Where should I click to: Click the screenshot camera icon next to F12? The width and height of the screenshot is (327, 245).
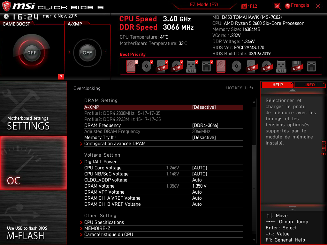244,6
